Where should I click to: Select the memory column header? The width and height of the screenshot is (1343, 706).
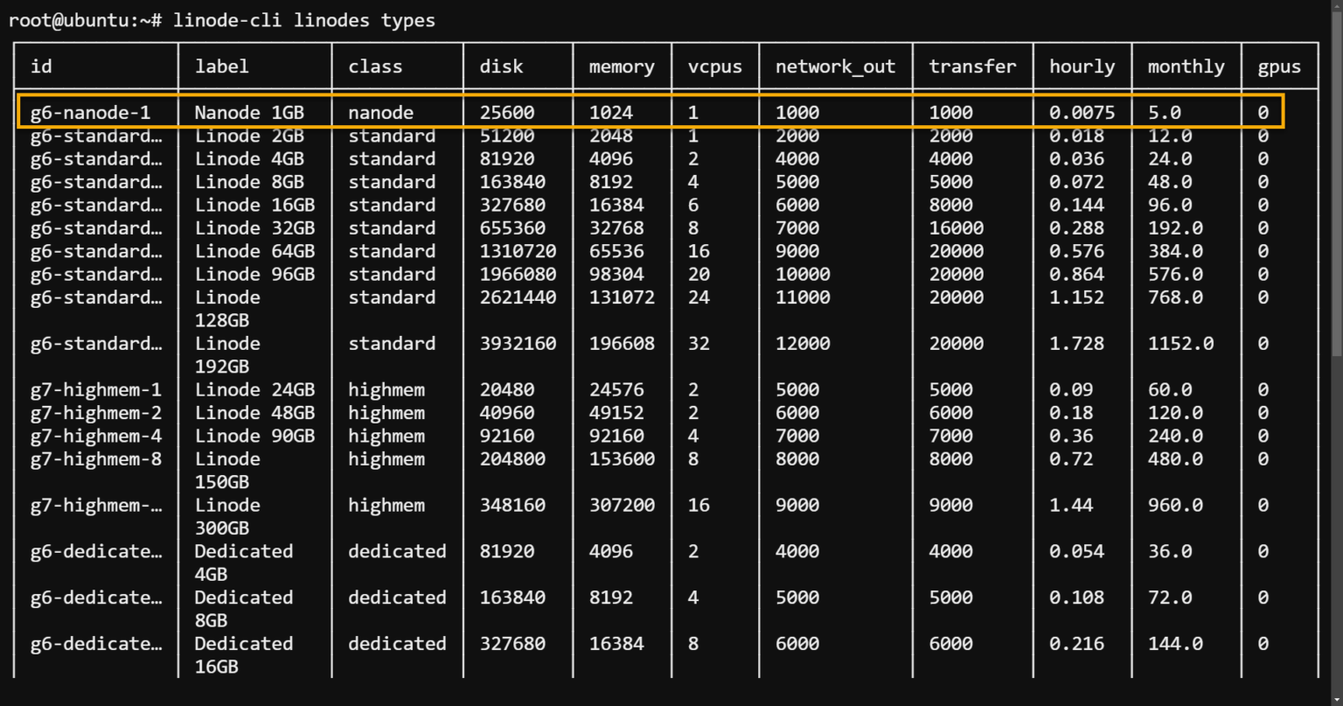[622, 66]
